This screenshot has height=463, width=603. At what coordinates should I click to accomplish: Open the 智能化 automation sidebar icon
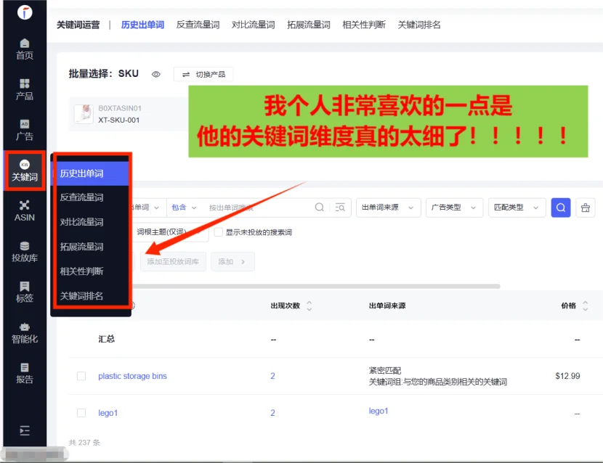click(x=25, y=333)
